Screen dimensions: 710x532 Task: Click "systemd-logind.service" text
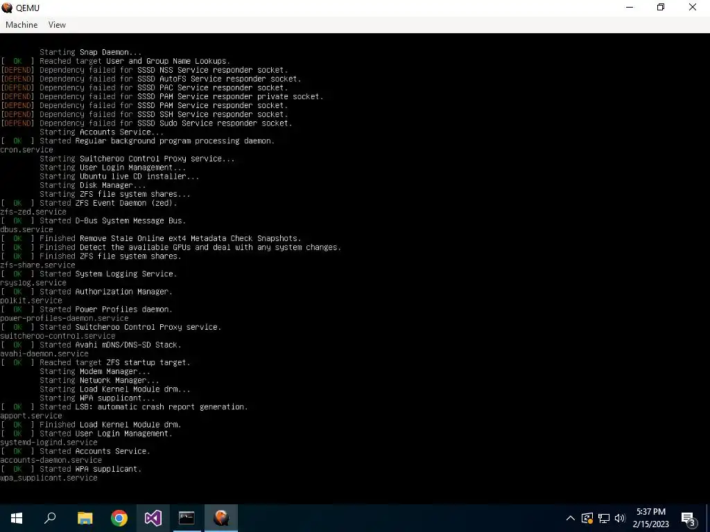[49, 443]
